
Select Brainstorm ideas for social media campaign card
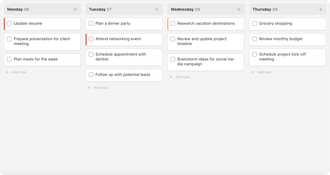[206, 61]
